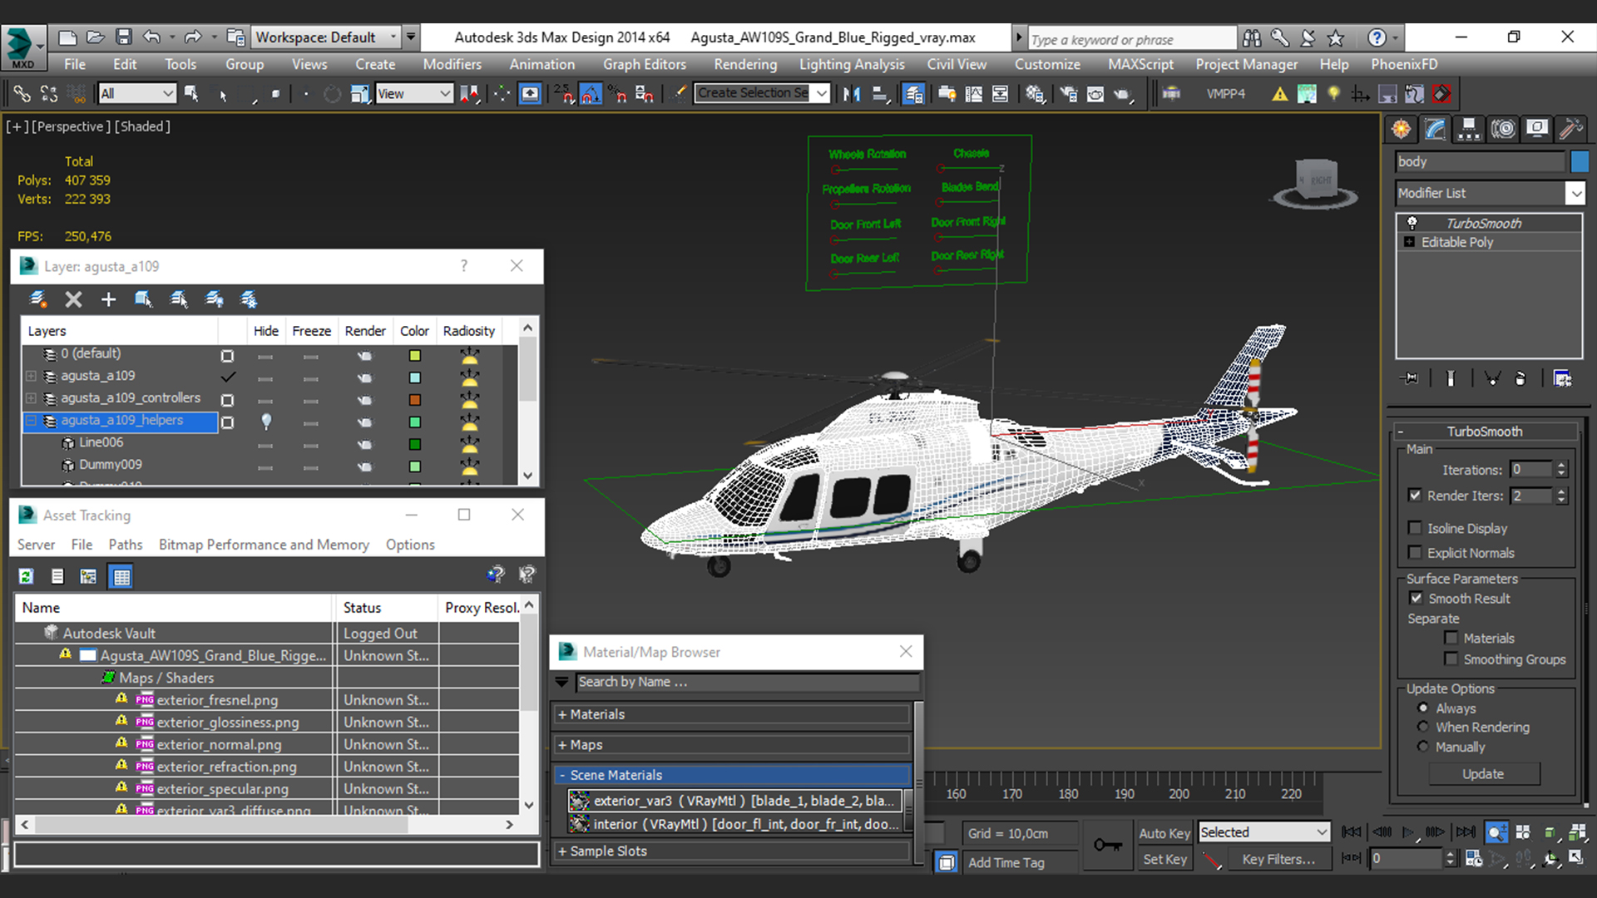The width and height of the screenshot is (1597, 898).
Task: Click the Save file icon
Action: pos(124,37)
